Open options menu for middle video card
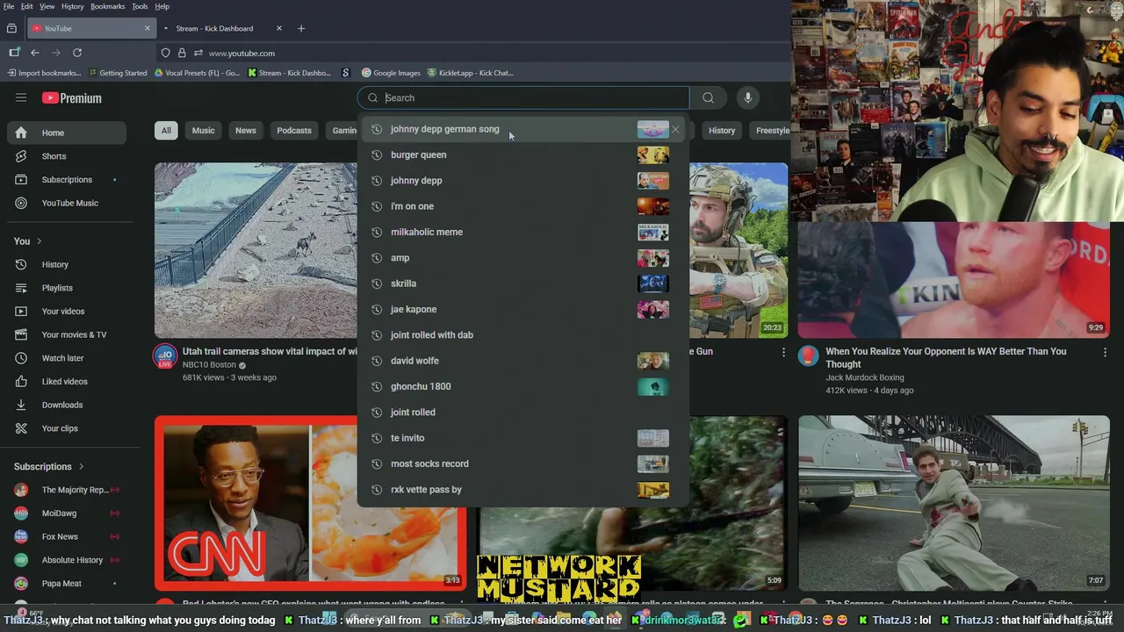The image size is (1124, 632). [x=783, y=352]
